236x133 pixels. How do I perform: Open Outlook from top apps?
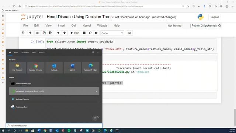(54, 68)
